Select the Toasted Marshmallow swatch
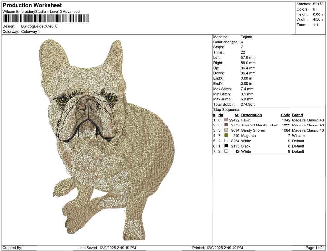327x251 pixels. click(x=227, y=125)
